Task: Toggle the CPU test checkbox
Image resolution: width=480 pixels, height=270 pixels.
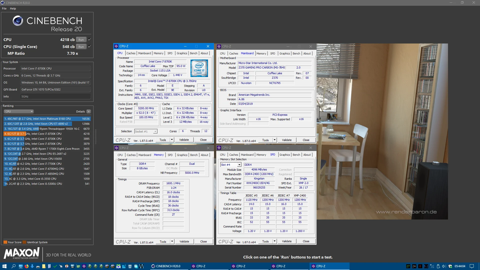Action: click(x=89, y=39)
